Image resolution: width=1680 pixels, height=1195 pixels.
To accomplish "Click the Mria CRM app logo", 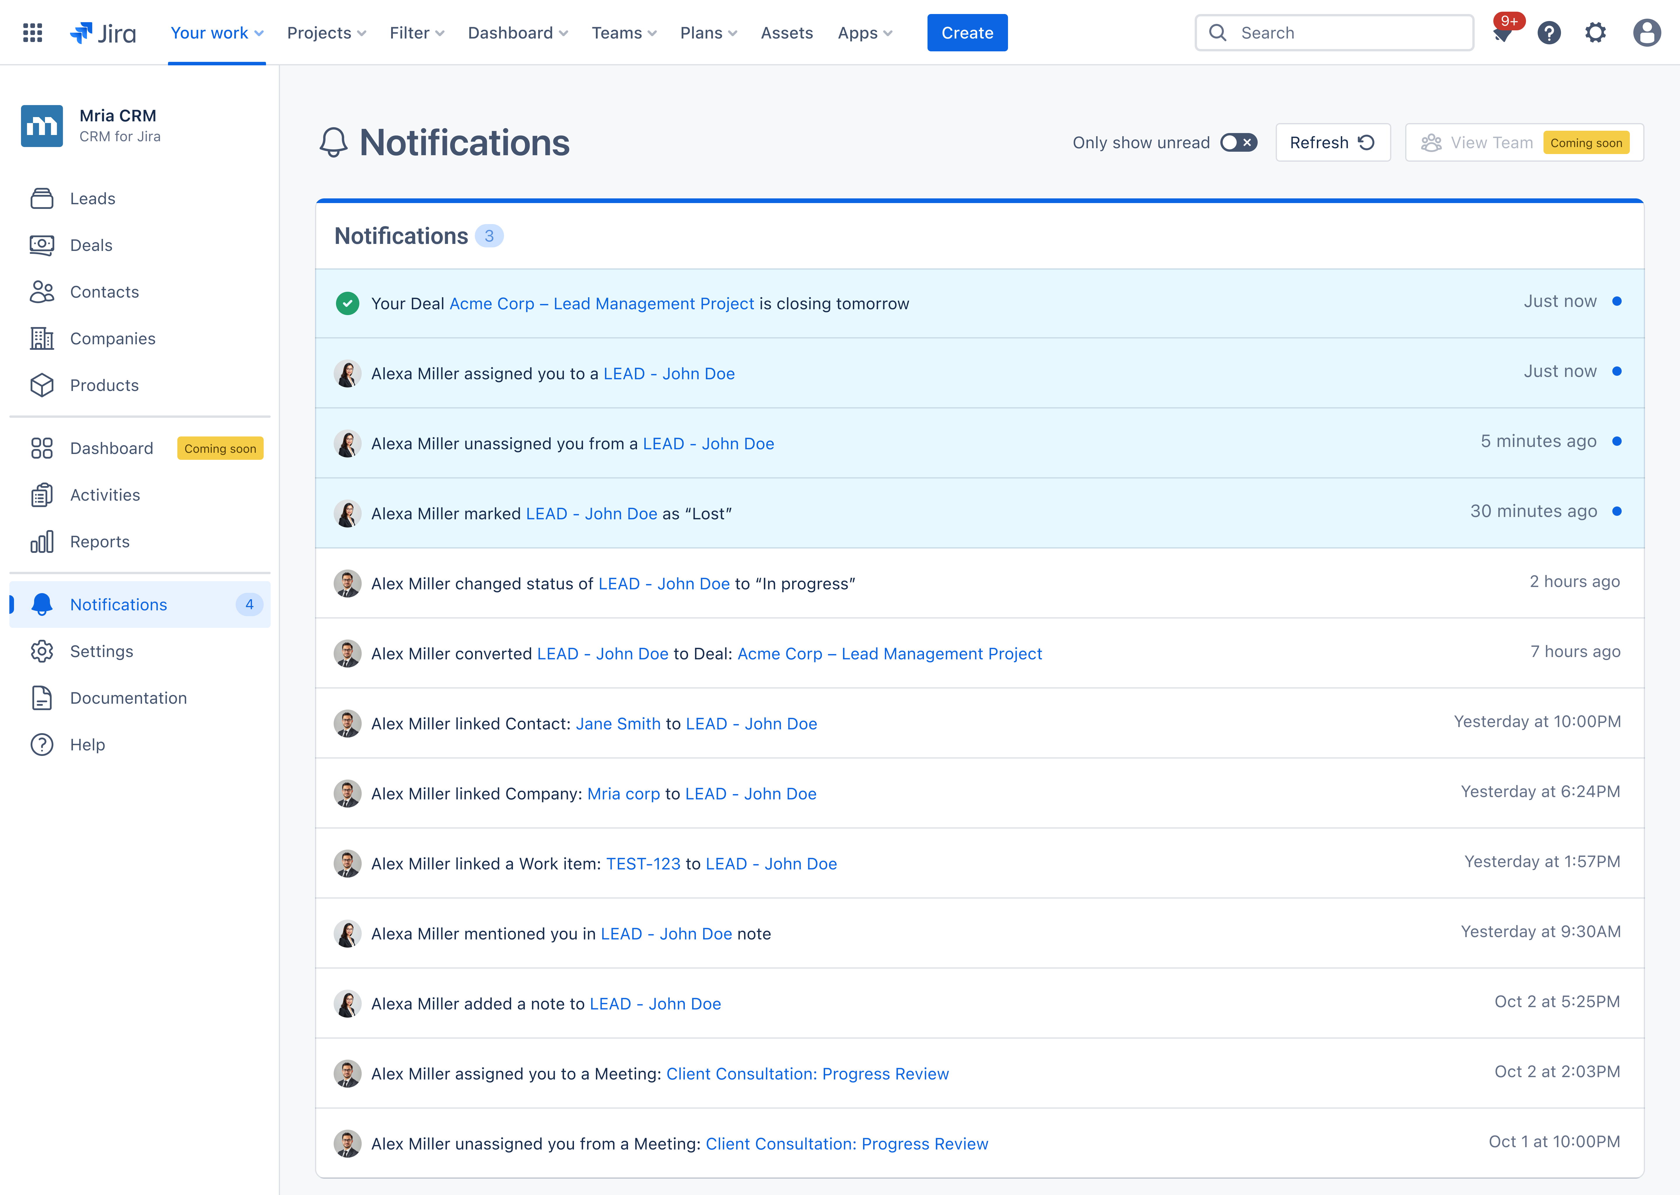I will click(x=42, y=126).
